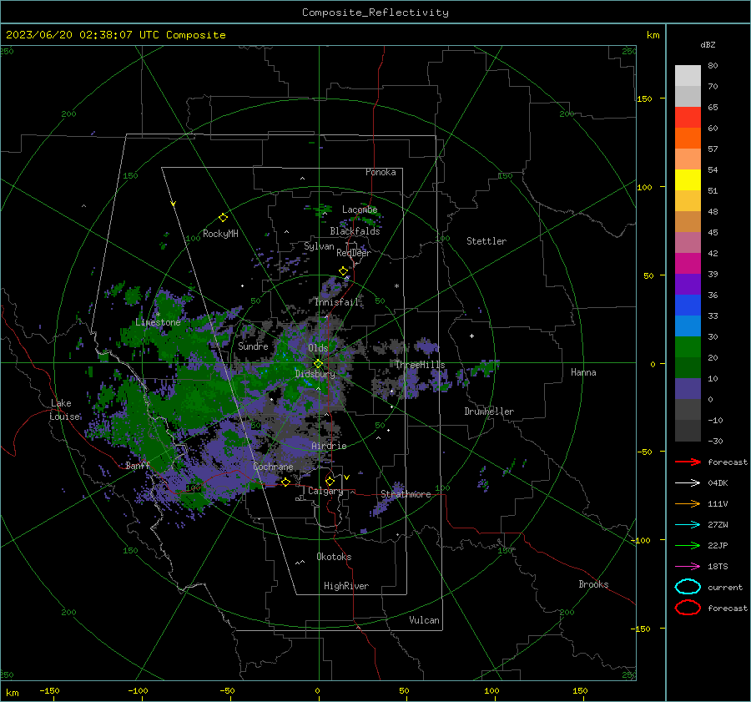Click the cyan current ellipse icon
This screenshot has height=702, width=751.
point(688,587)
